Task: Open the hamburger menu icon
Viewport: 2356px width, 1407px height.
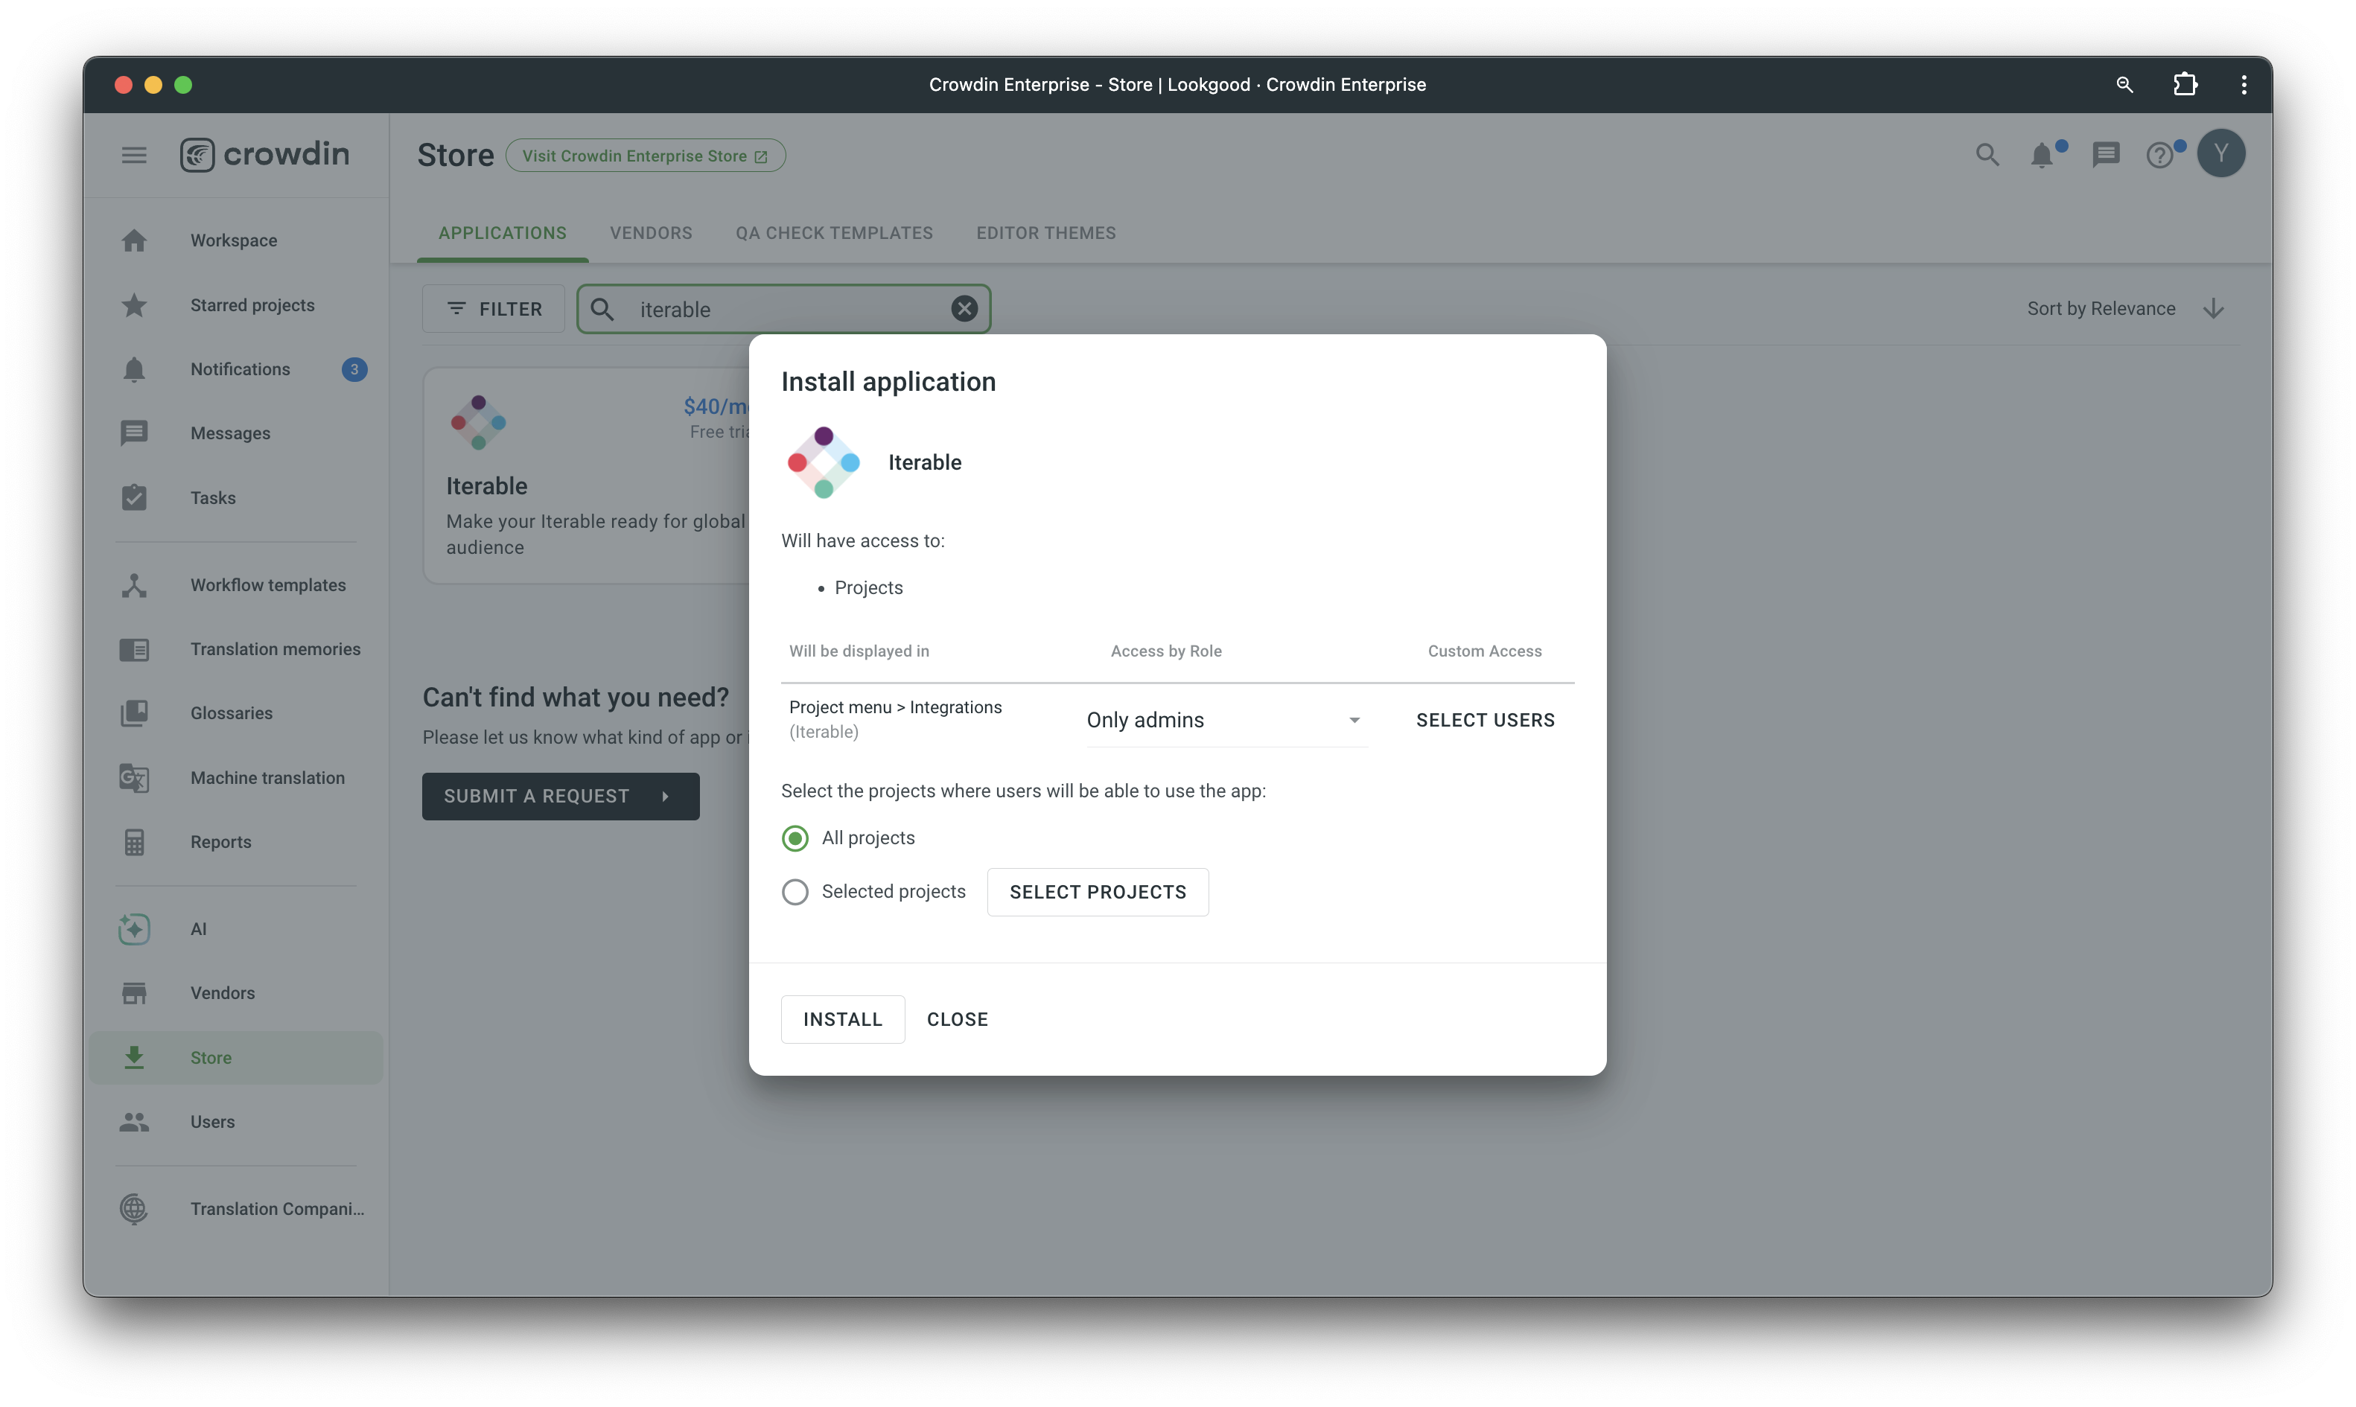Action: pyautogui.click(x=134, y=155)
